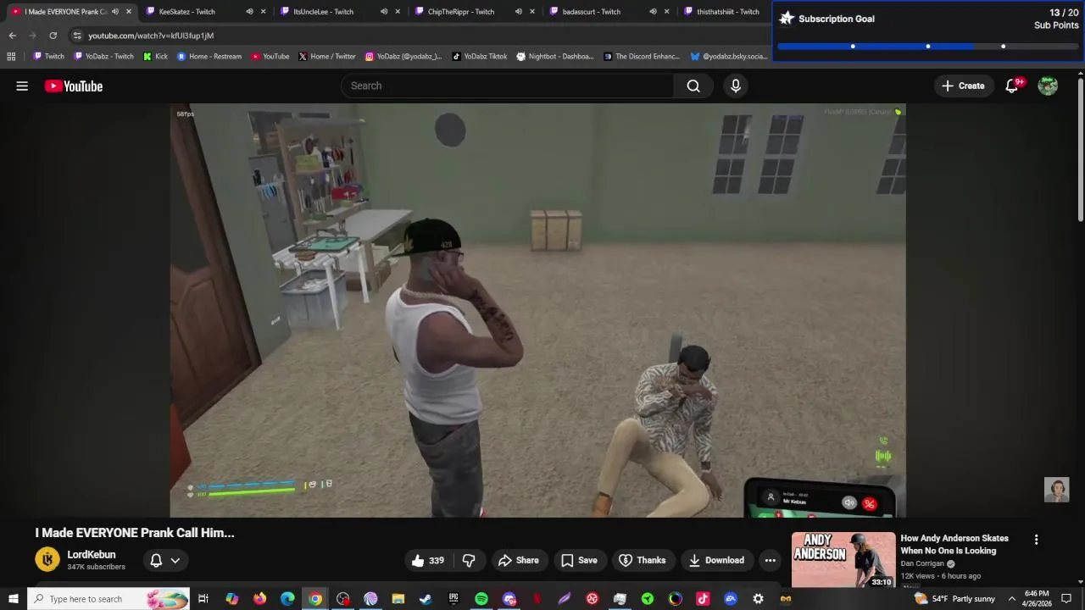Mute the ItsUncleLee Twitch tab
The width and height of the screenshot is (1085, 610).
coord(384,12)
